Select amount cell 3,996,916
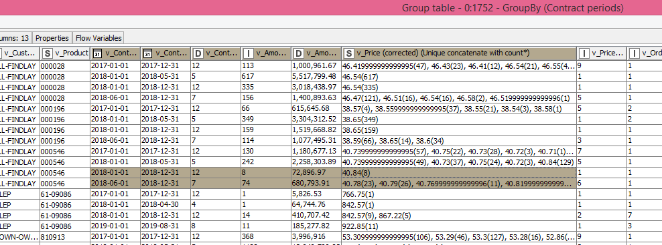The height and width of the screenshot is (245, 662). (316, 238)
